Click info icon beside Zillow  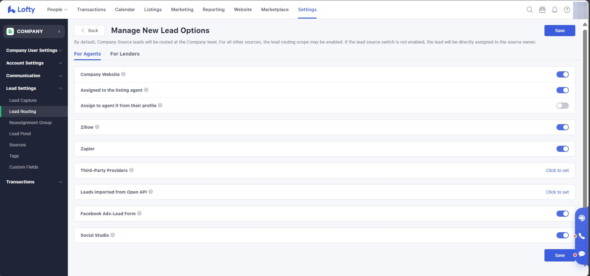[x=97, y=127]
